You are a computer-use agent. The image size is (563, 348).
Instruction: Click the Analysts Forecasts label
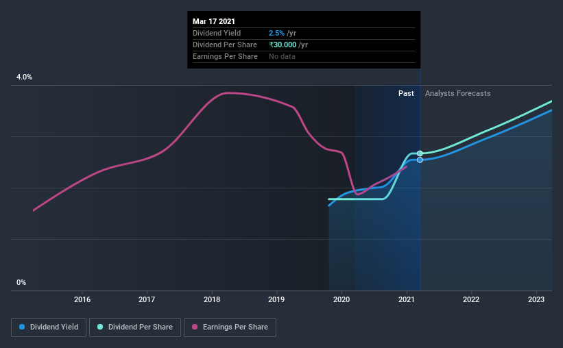pos(458,93)
